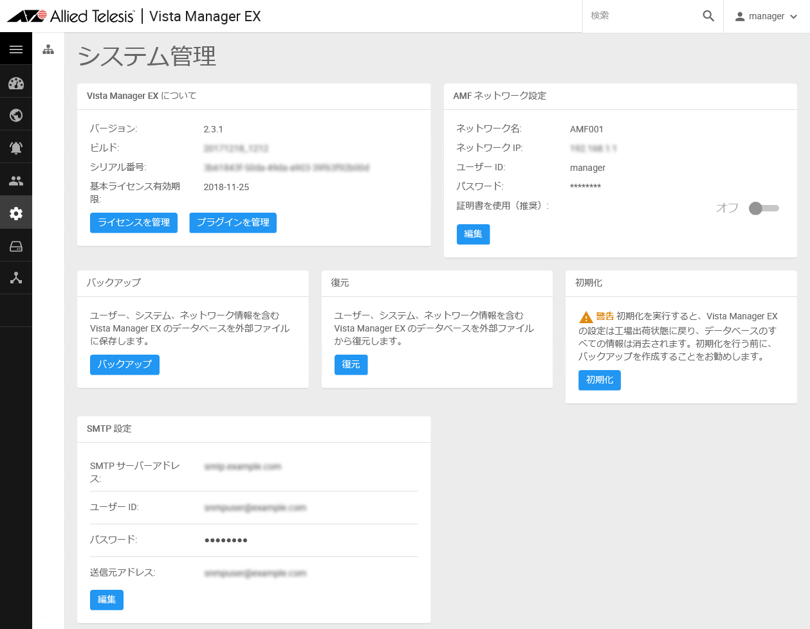This screenshot has height=629, width=810.
Task: Click the 復元 restore button
Action: [x=351, y=364]
